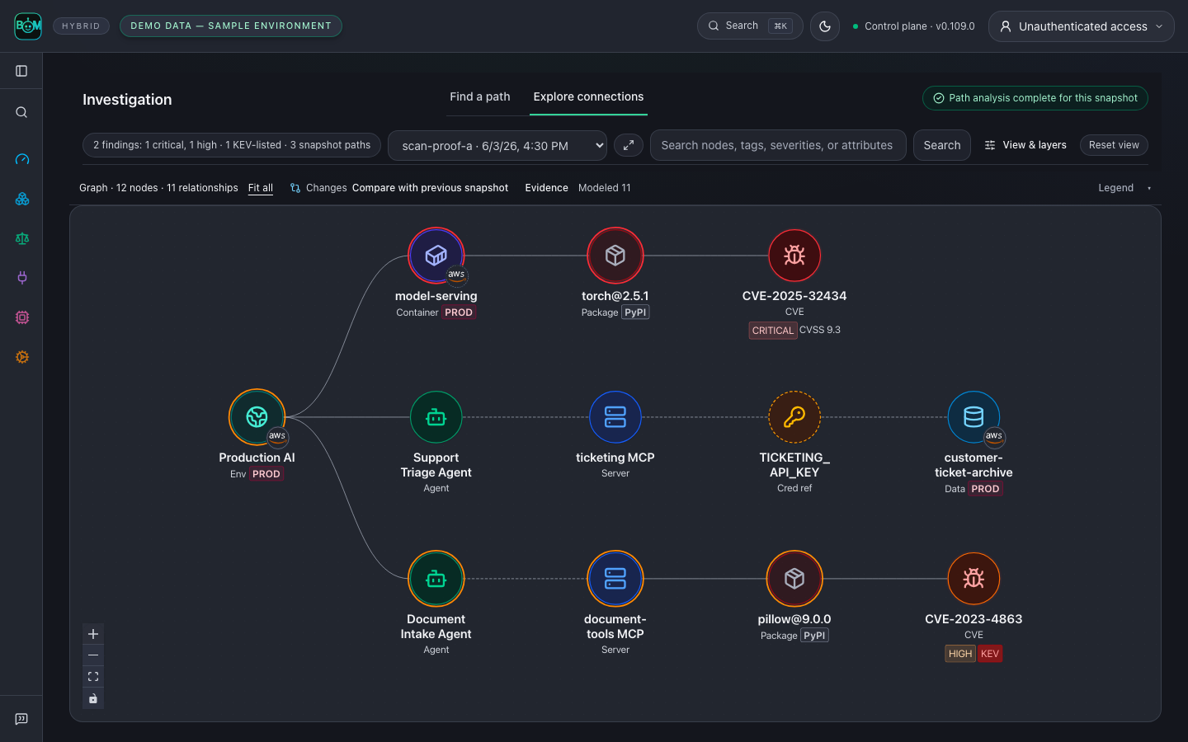Select the customer-ticket-archive data node
Image resolution: width=1188 pixels, height=742 pixels.
pos(973,417)
